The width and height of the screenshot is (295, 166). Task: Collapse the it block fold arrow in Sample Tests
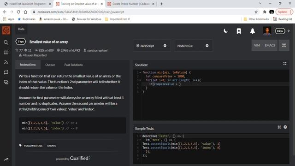pyautogui.click(x=140, y=140)
